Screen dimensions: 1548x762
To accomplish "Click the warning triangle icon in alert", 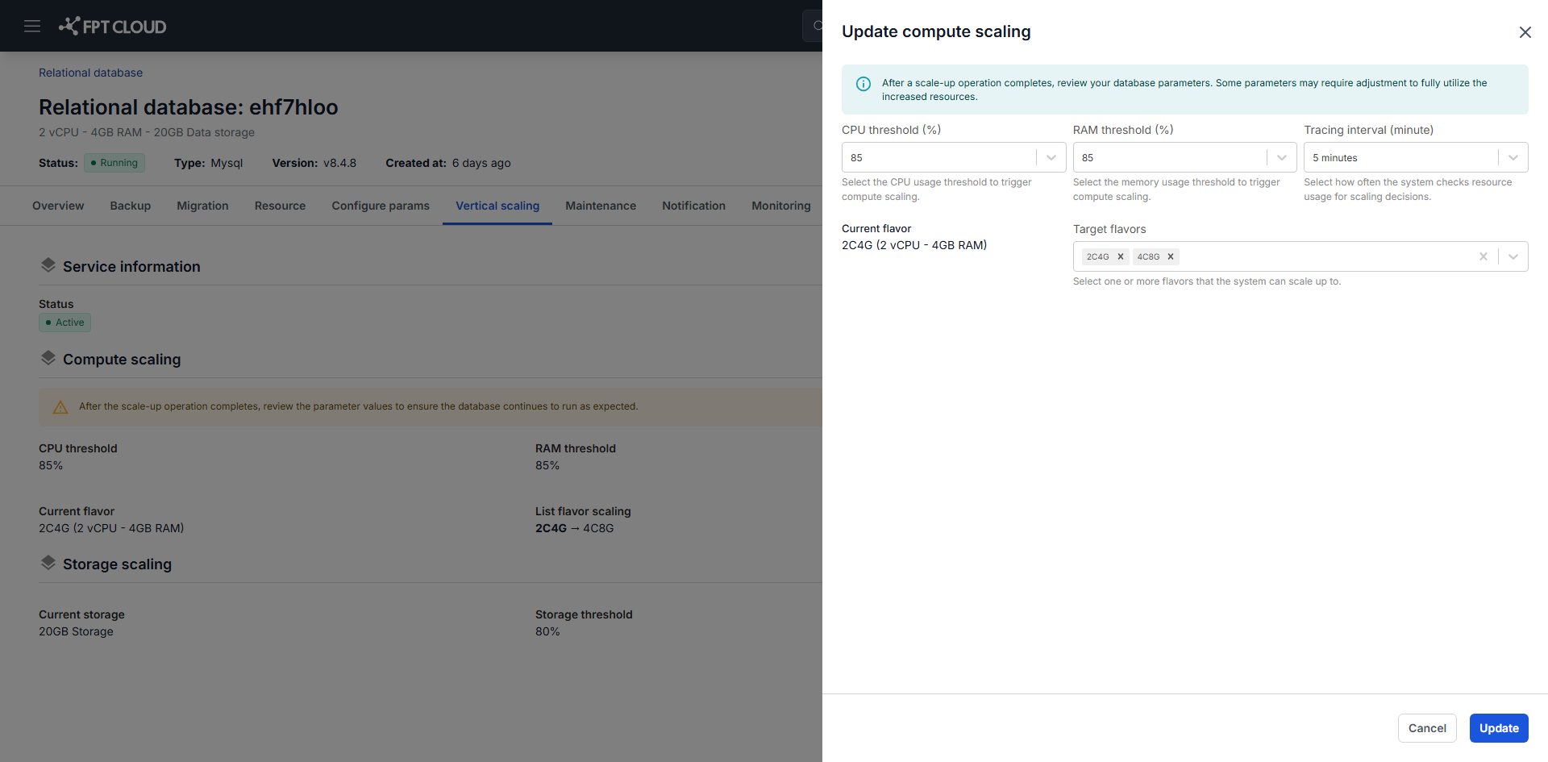I will [60, 407].
